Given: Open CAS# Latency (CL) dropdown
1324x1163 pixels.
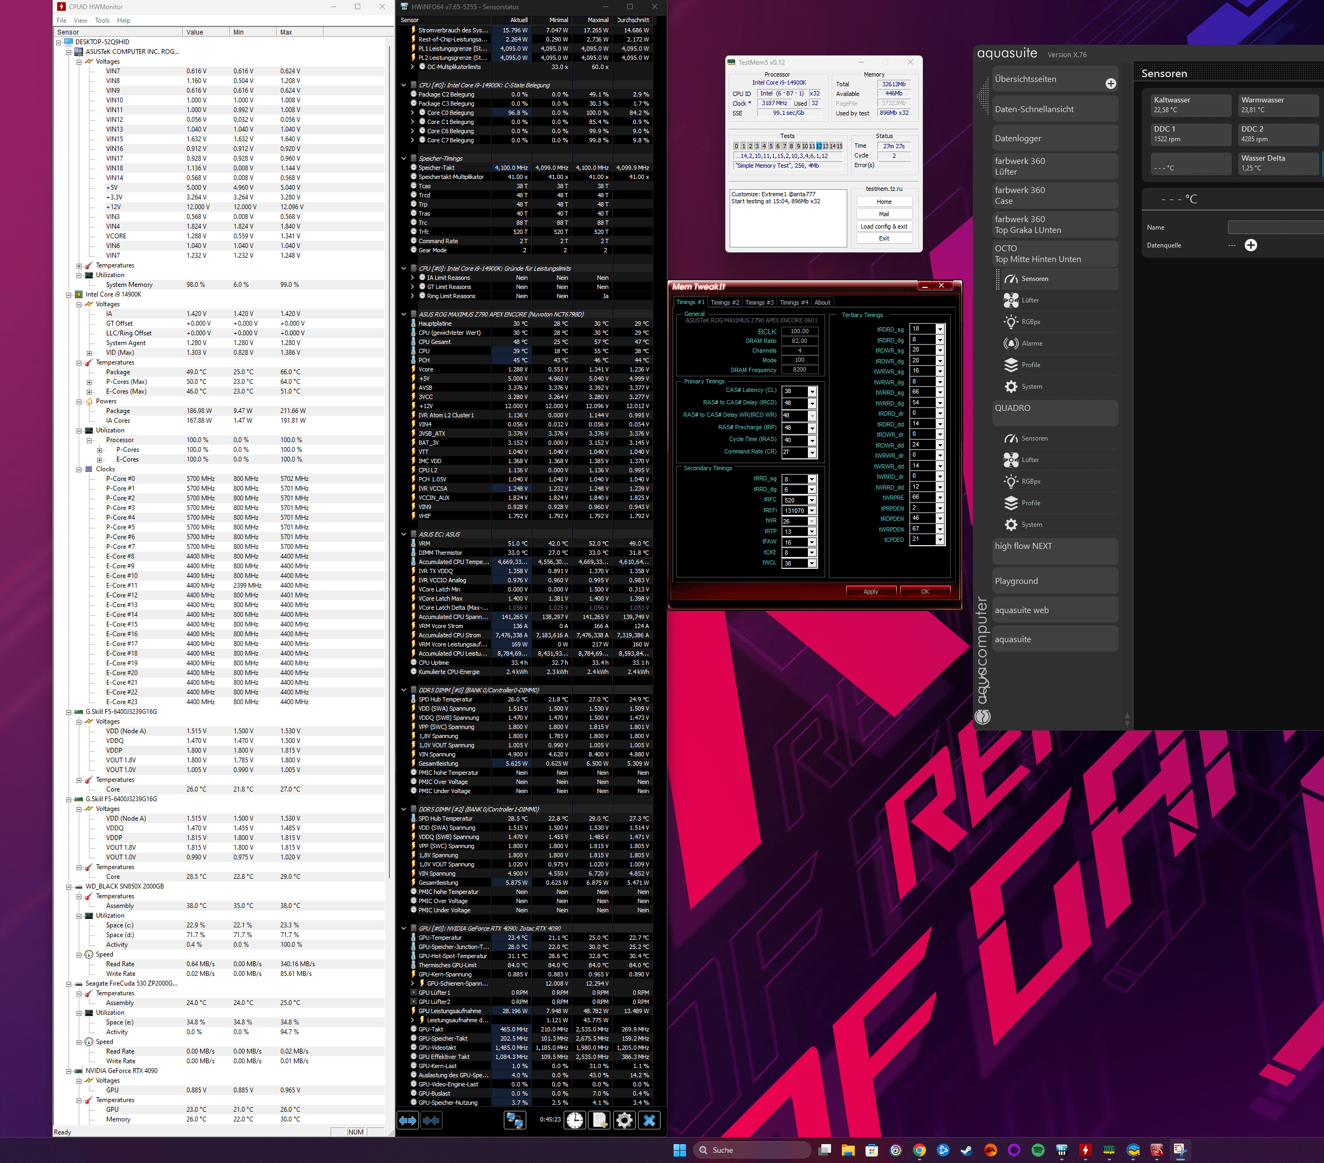Looking at the screenshot, I should pyautogui.click(x=812, y=391).
